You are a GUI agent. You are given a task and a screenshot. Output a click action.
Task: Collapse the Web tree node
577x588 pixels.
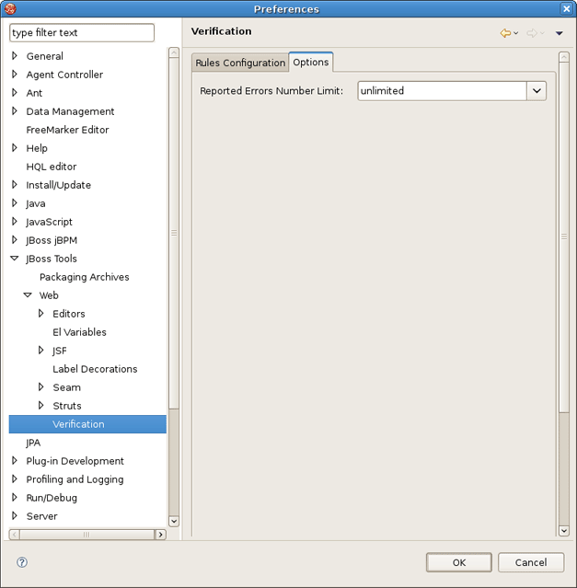[28, 295]
